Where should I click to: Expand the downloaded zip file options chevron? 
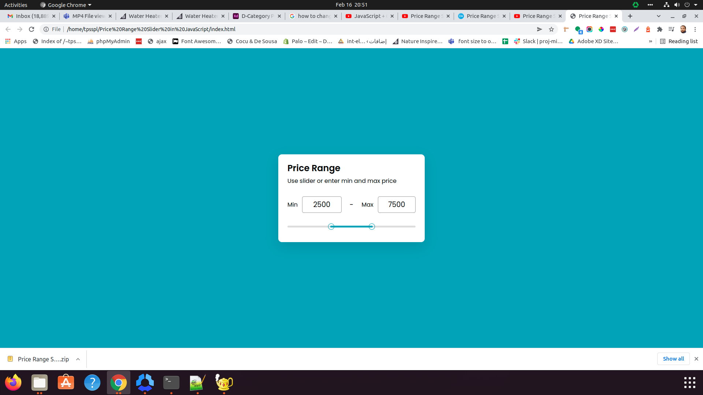point(78,359)
